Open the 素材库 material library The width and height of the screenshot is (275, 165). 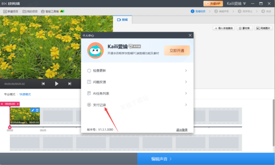tap(244, 28)
